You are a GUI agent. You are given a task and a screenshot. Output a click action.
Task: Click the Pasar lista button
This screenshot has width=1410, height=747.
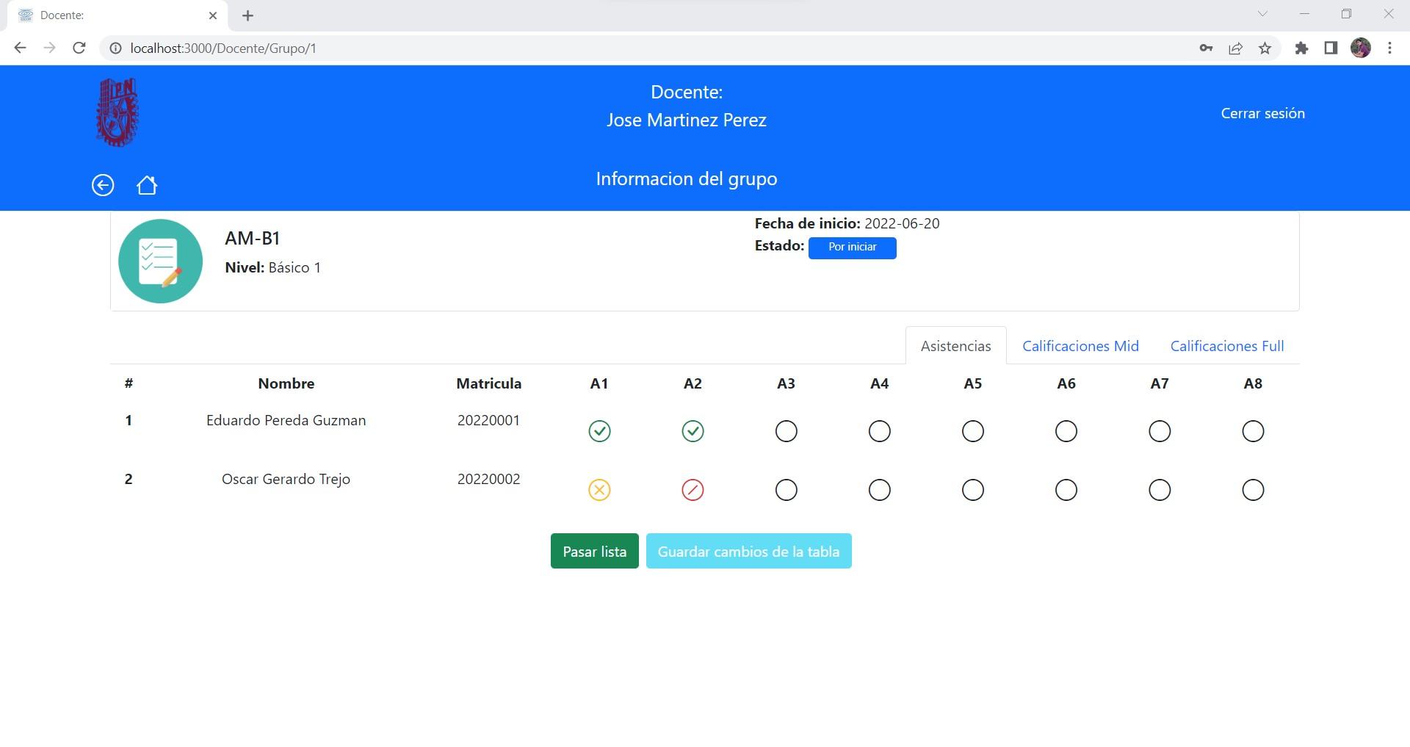click(x=594, y=551)
